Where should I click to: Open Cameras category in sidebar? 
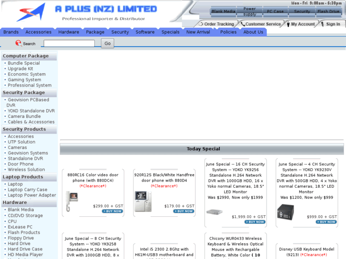click(x=18, y=147)
